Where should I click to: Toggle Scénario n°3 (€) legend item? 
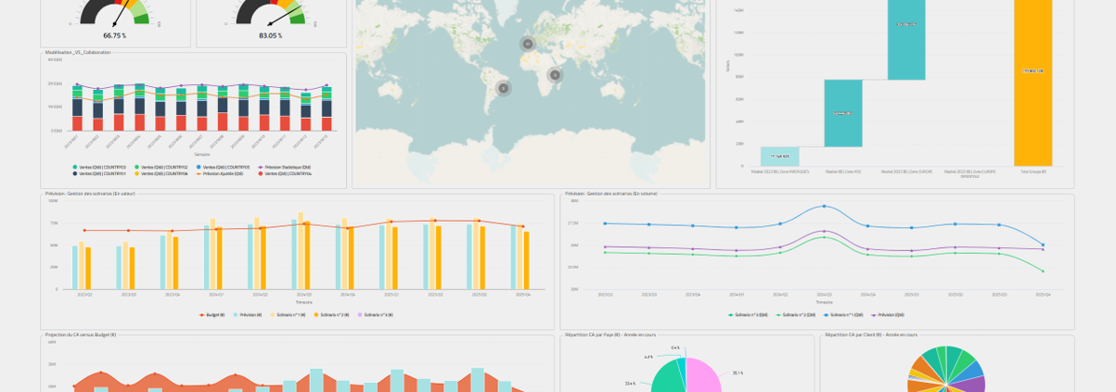click(x=376, y=315)
